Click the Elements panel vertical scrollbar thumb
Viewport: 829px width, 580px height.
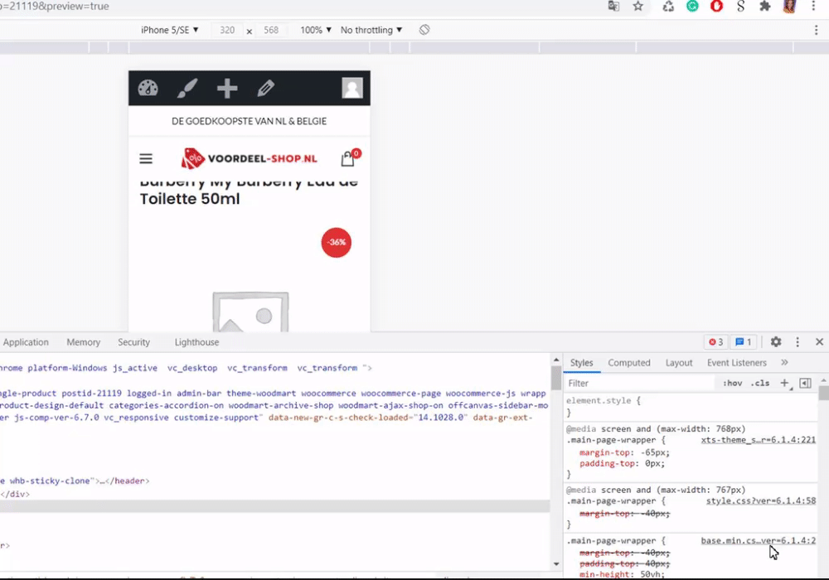click(556, 378)
